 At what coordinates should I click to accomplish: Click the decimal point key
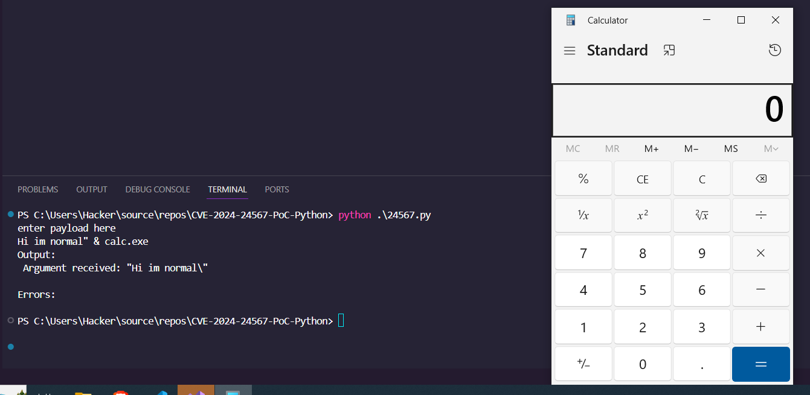(x=702, y=364)
